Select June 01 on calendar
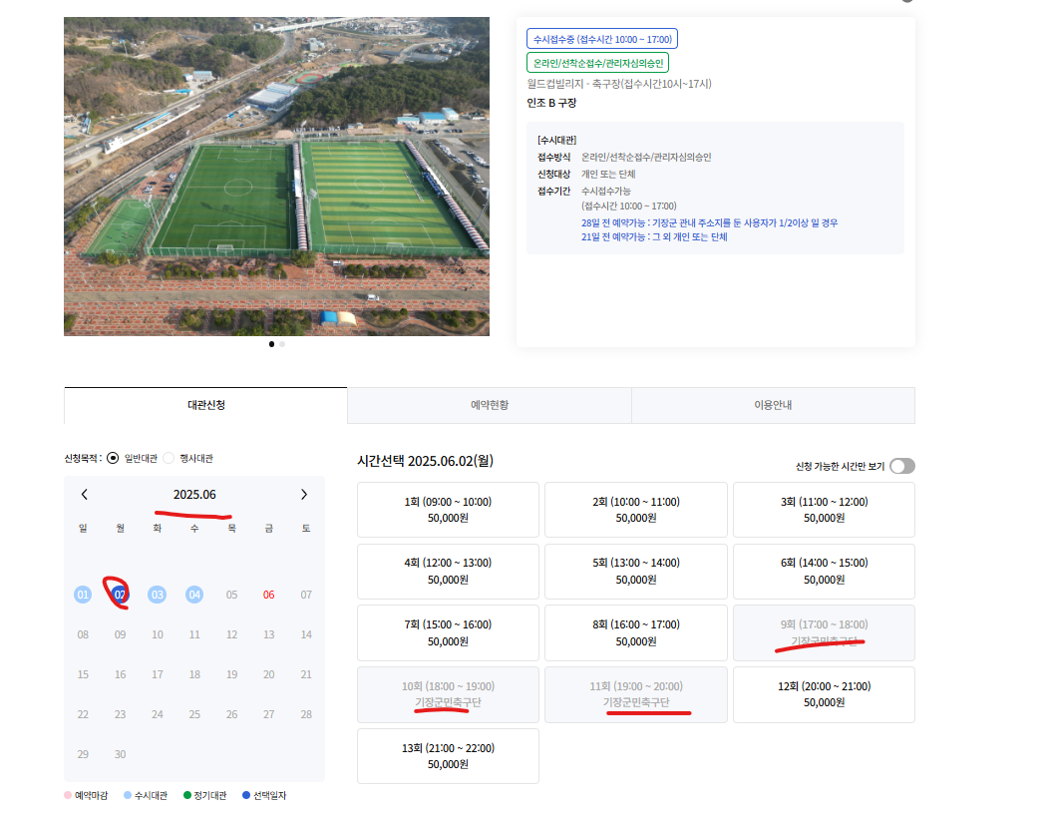The image size is (1048, 814). (83, 595)
